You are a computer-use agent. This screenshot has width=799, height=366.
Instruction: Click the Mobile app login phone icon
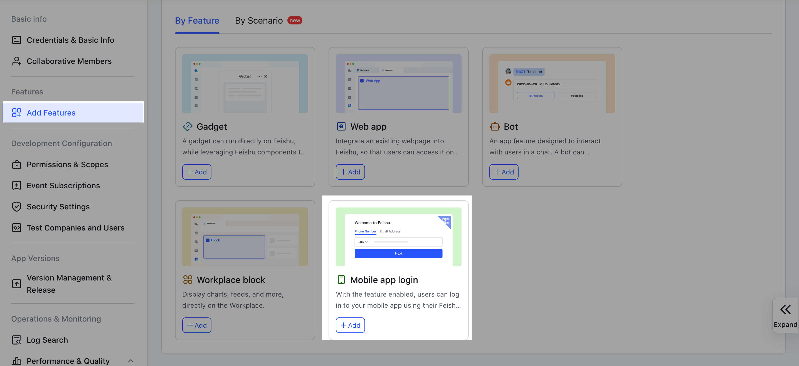tap(341, 280)
